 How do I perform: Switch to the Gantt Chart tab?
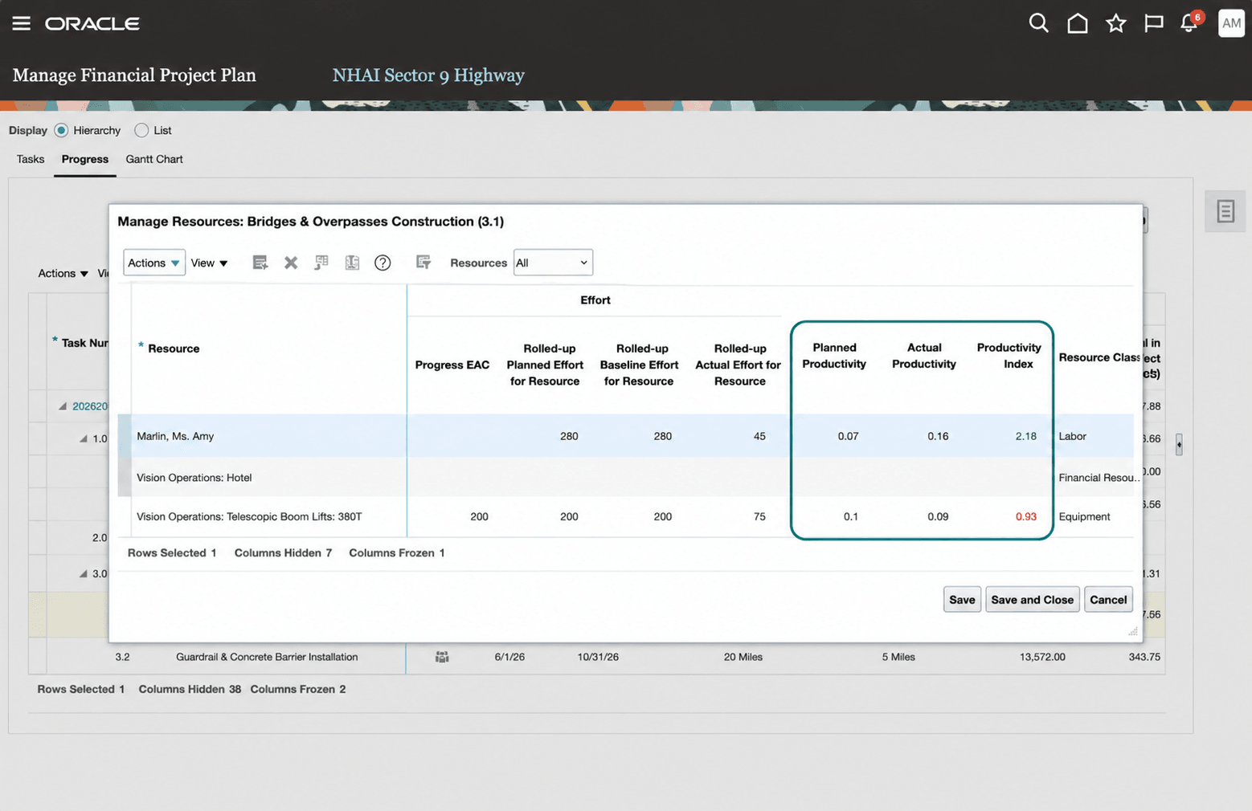point(154,159)
